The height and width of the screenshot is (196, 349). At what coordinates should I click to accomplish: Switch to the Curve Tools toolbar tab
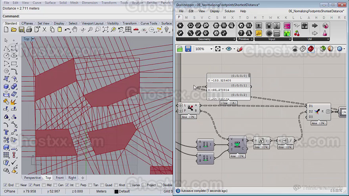(x=149, y=23)
